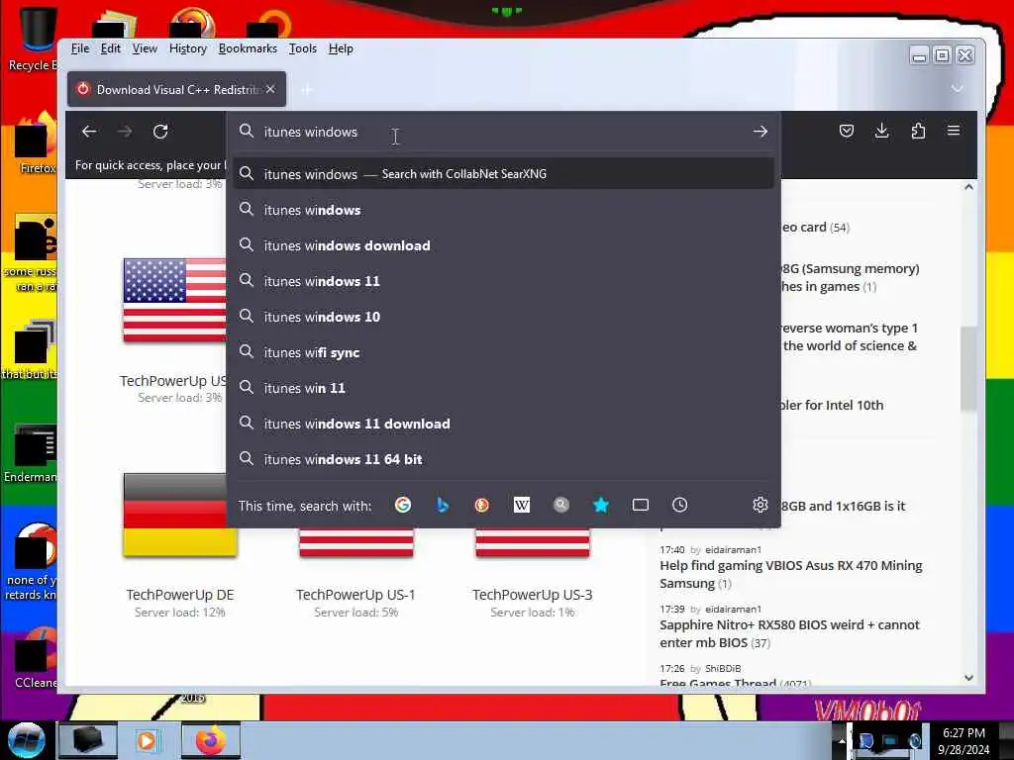Search this time with Google icon
The width and height of the screenshot is (1014, 760).
pos(403,505)
